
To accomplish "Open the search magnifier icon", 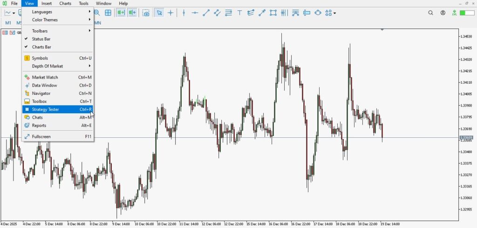I will click(431, 13).
